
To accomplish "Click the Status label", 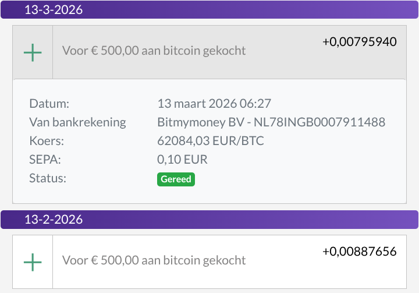I will 48,178.
